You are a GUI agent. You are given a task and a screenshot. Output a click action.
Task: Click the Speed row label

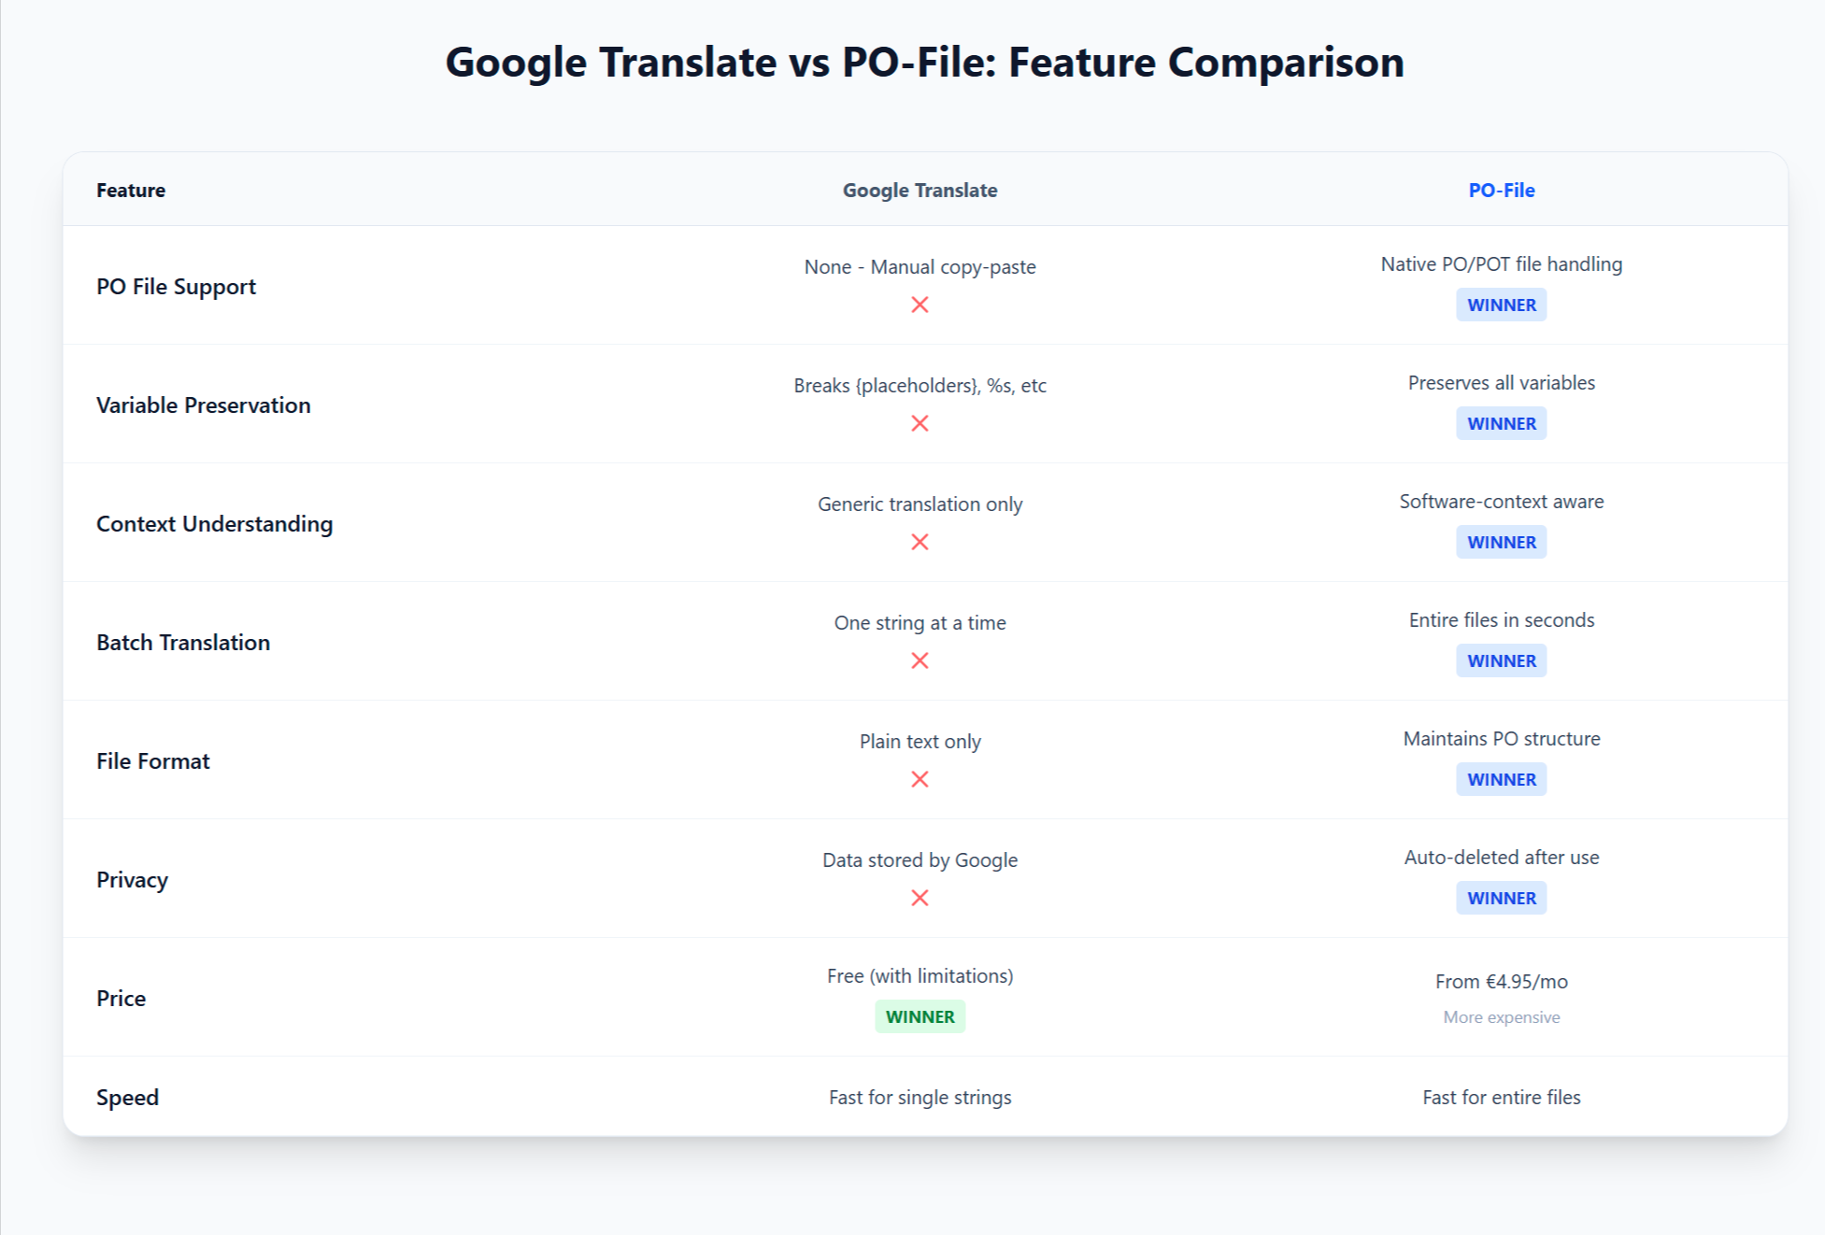coord(127,1097)
